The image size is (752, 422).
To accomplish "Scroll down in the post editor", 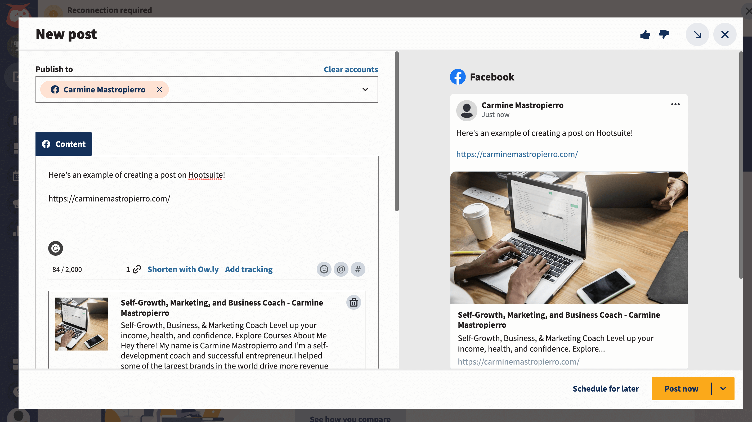I will [397, 310].
